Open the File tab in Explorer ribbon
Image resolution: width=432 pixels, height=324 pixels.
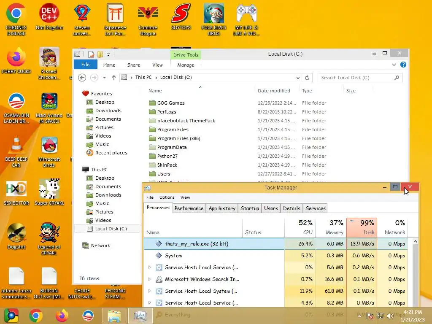[x=85, y=65]
